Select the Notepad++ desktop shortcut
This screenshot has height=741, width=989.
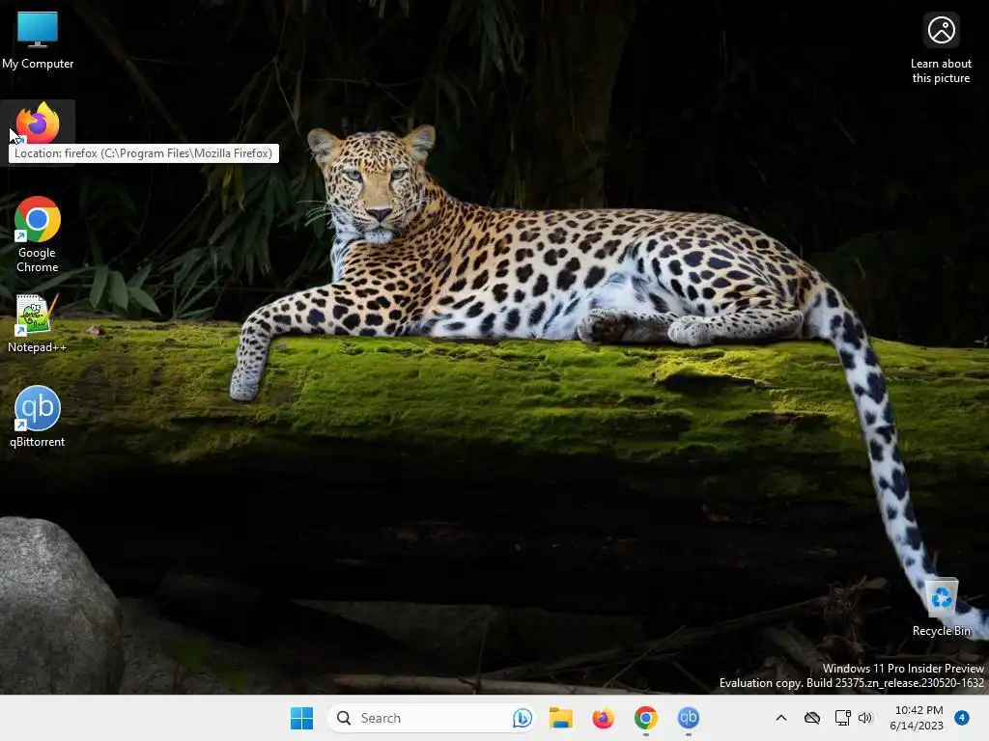(37, 322)
